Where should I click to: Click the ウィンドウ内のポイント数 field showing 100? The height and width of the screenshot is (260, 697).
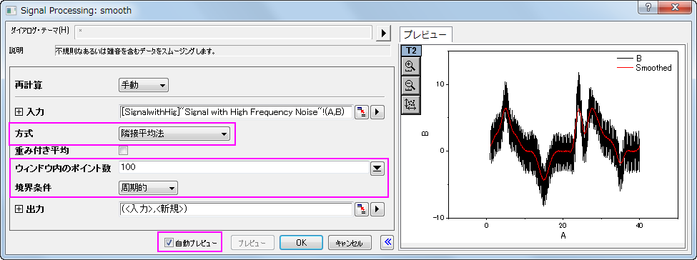pyautogui.click(x=243, y=168)
